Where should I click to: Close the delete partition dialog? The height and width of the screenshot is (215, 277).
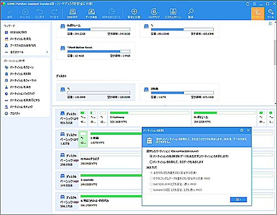pyautogui.click(x=248, y=130)
